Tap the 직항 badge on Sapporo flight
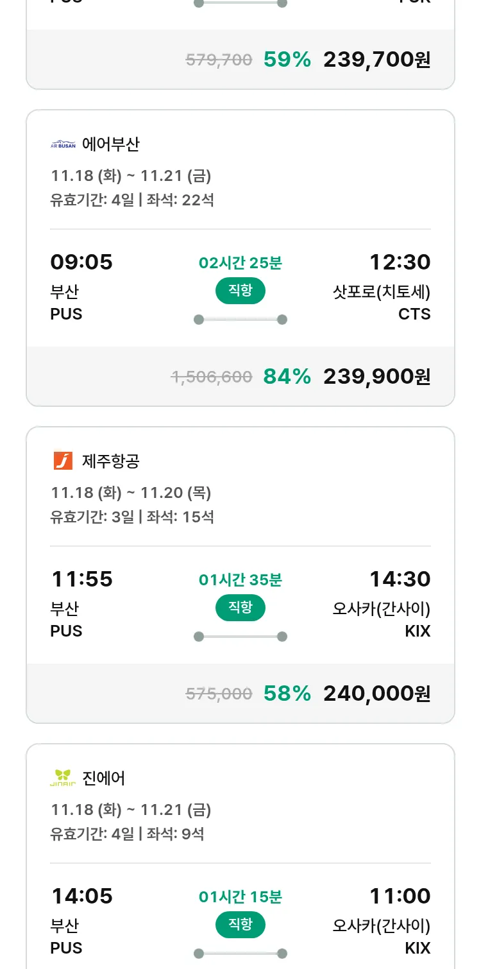 tap(240, 291)
